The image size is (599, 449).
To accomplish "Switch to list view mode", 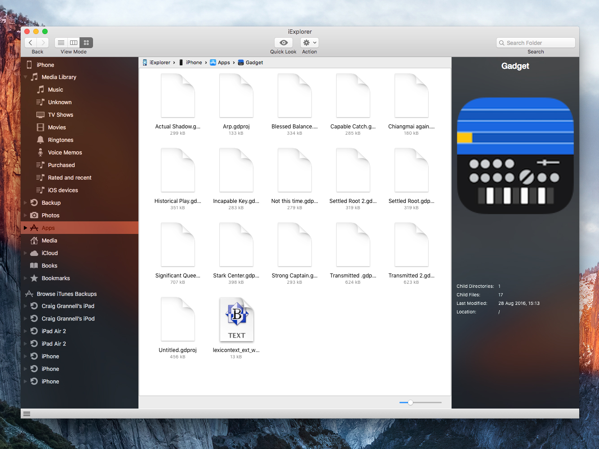I will tap(61, 43).
